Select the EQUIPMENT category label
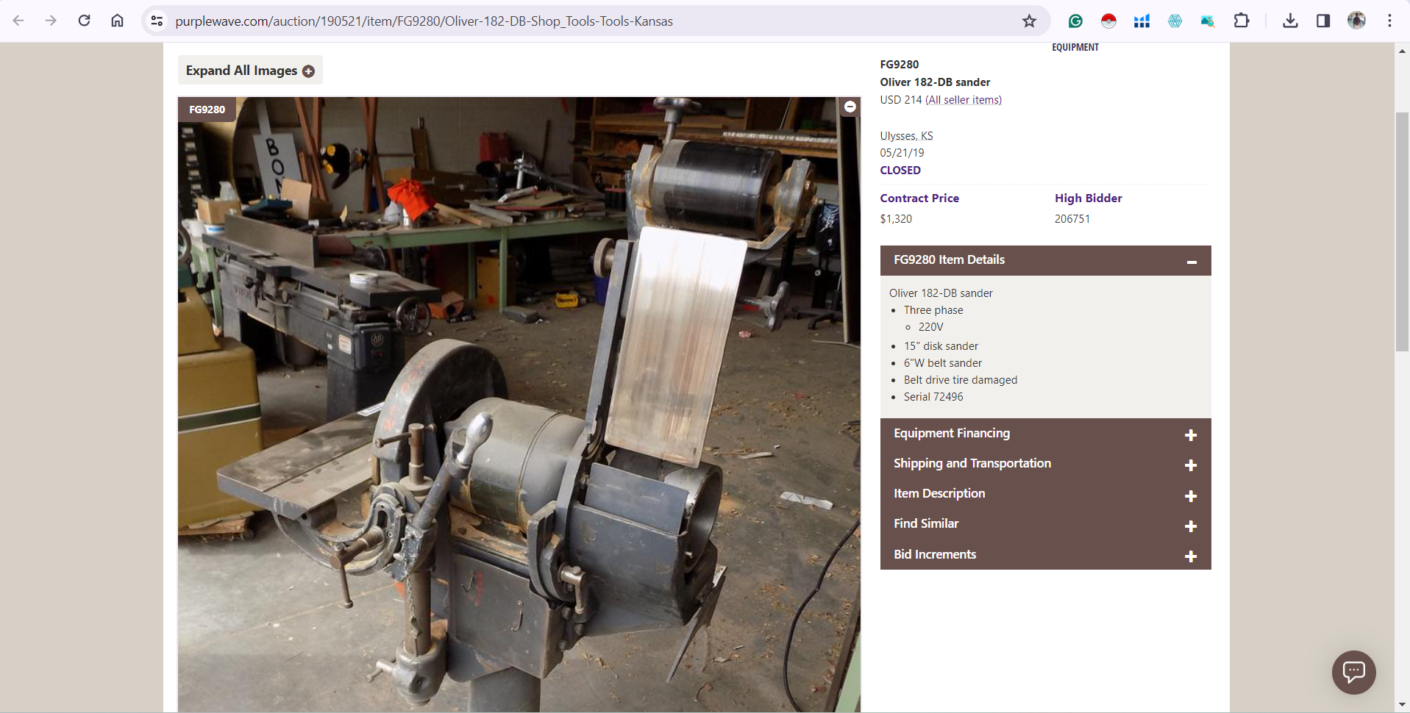This screenshot has height=713, width=1410. pos(1075,48)
